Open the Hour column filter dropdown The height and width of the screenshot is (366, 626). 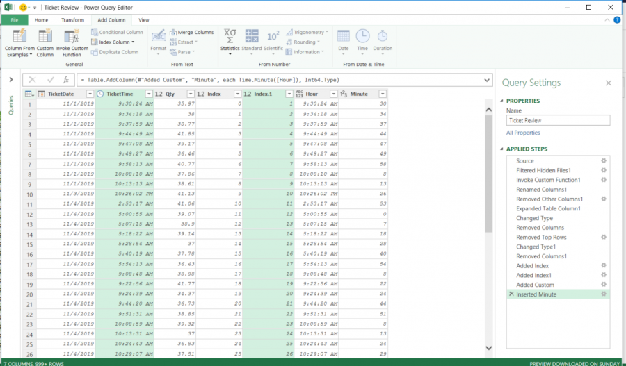click(333, 94)
